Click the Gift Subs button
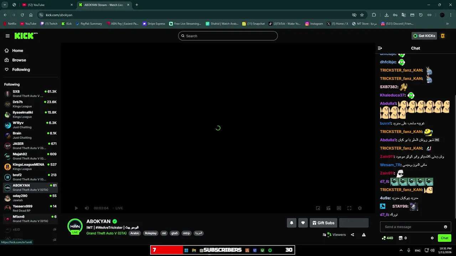This screenshot has height=256, width=456. (323, 223)
